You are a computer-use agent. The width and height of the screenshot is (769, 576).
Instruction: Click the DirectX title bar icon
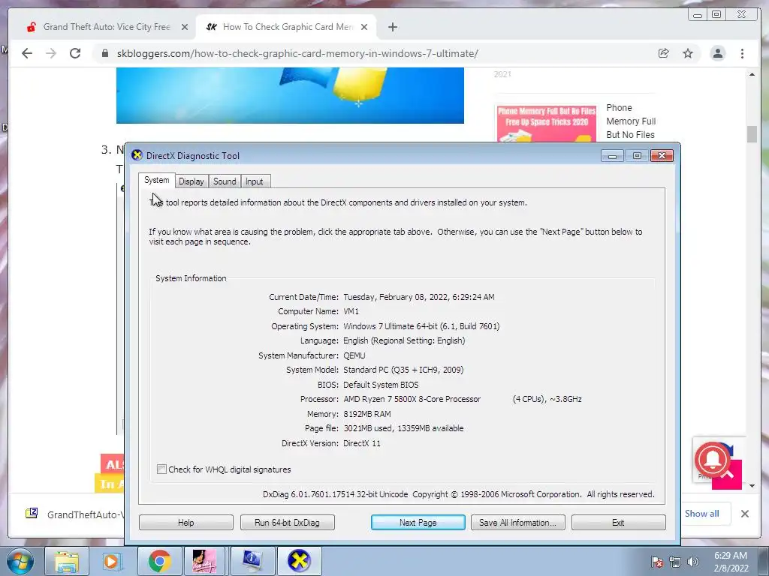137,155
